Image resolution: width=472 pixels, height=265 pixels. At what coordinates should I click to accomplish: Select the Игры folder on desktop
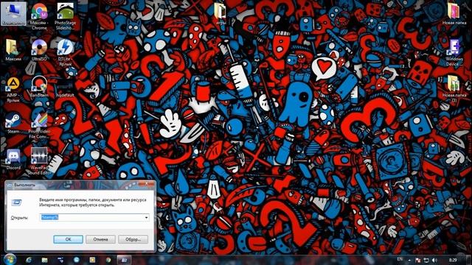(x=220, y=14)
